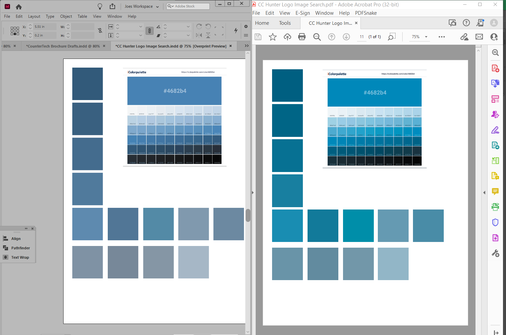
Task: Click the Export PDF icon in Acrobat sidebar
Action: point(495,83)
